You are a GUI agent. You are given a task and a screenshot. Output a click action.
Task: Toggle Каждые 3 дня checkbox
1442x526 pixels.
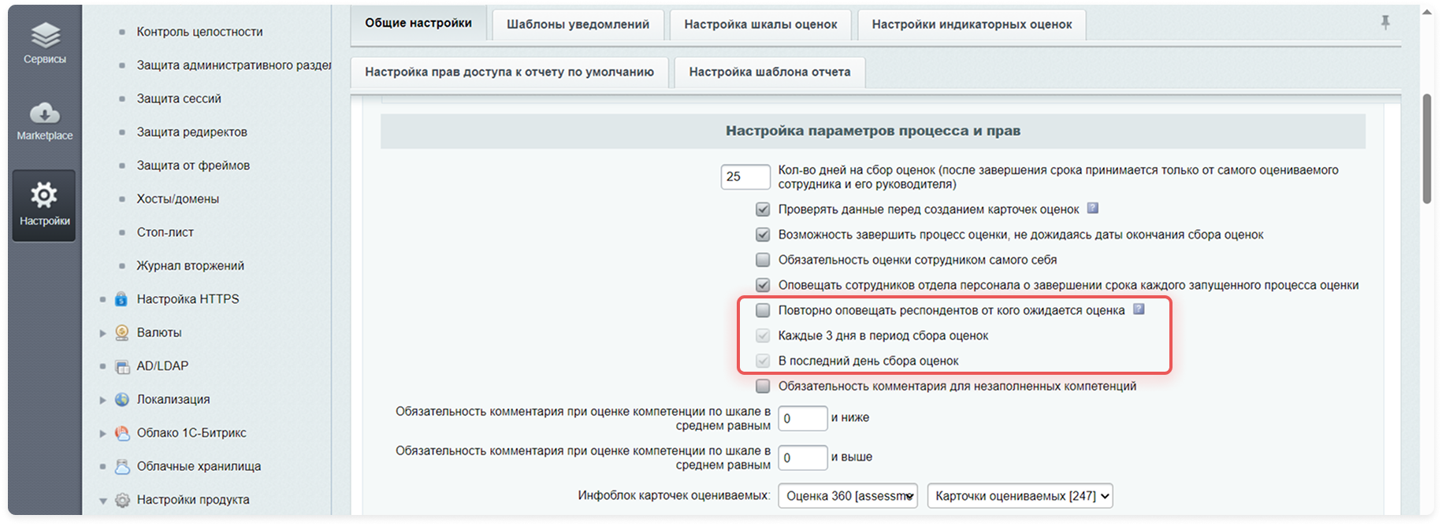click(763, 335)
